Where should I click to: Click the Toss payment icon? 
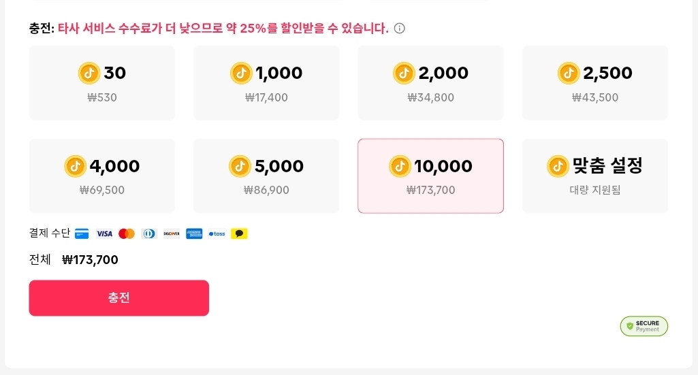(217, 233)
